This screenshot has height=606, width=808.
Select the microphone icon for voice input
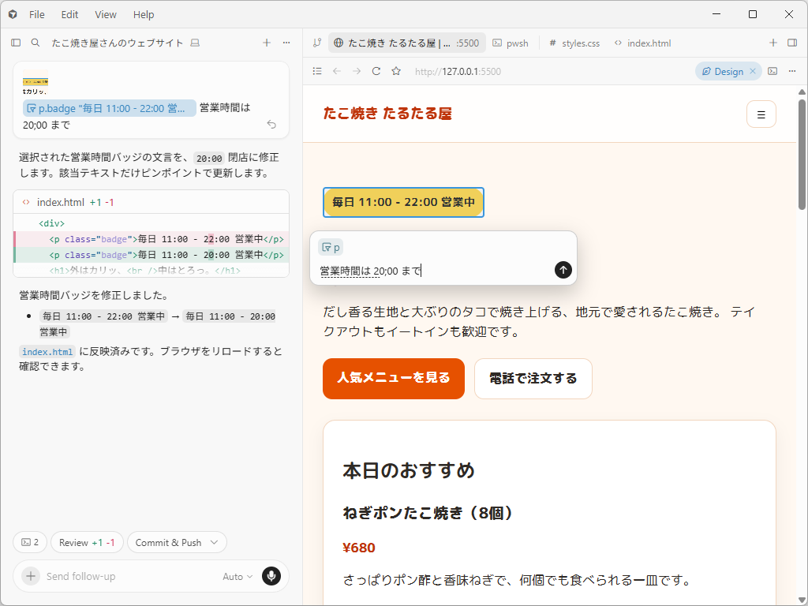271,576
